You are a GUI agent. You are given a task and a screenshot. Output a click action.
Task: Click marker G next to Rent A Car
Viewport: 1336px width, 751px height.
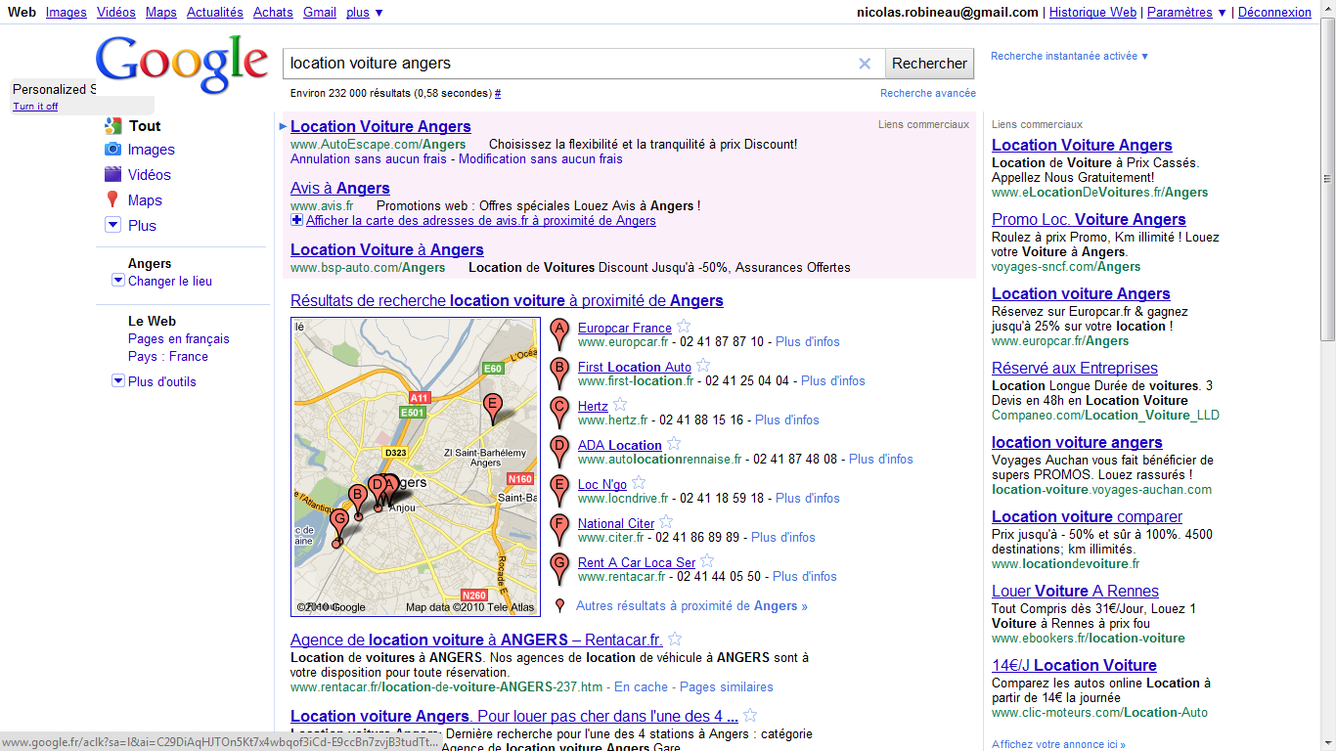point(559,567)
